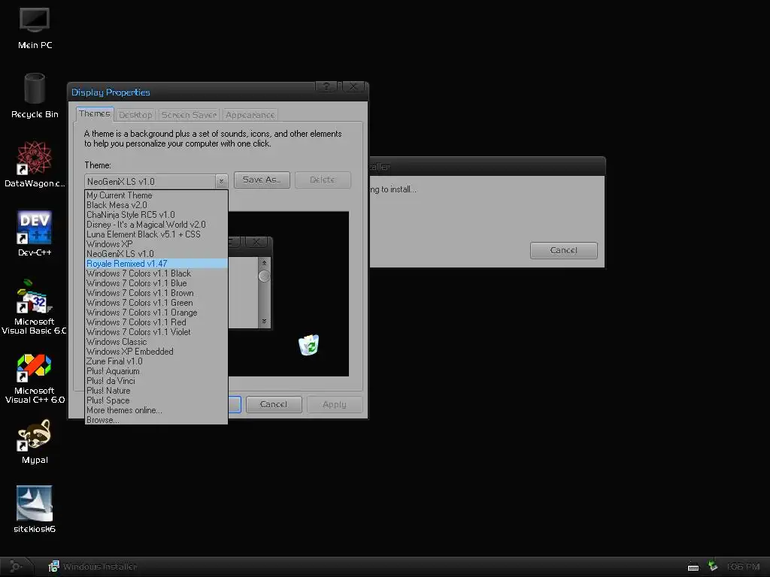The height and width of the screenshot is (577, 770).
Task: Choose the Zune Final v1.0 theme
Action: pos(156,361)
